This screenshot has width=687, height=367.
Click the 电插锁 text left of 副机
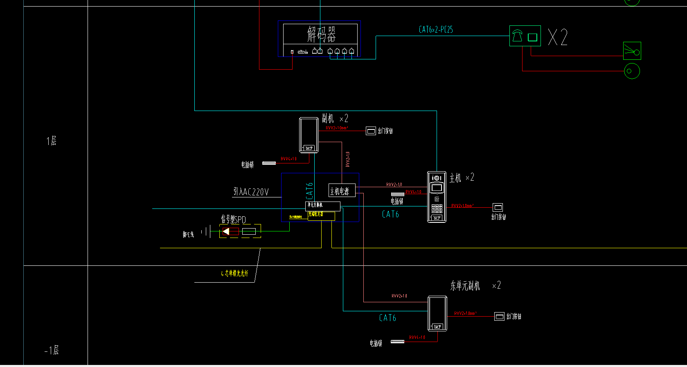pos(248,165)
